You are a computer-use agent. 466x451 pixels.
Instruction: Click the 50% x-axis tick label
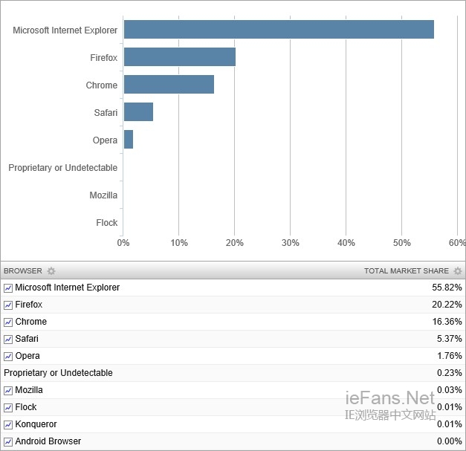pos(402,243)
